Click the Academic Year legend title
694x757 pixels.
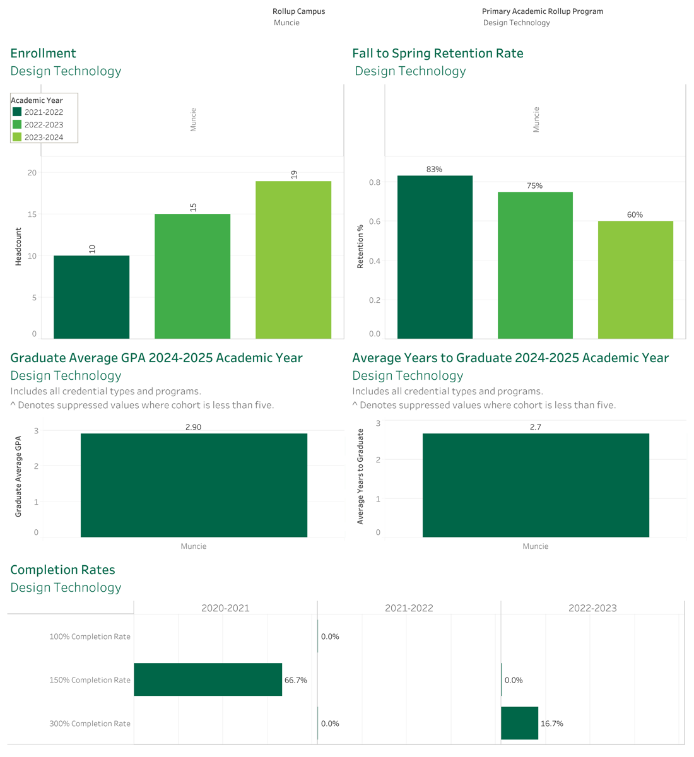37,100
